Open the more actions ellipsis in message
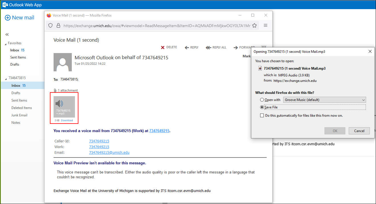 [x=264, y=47]
